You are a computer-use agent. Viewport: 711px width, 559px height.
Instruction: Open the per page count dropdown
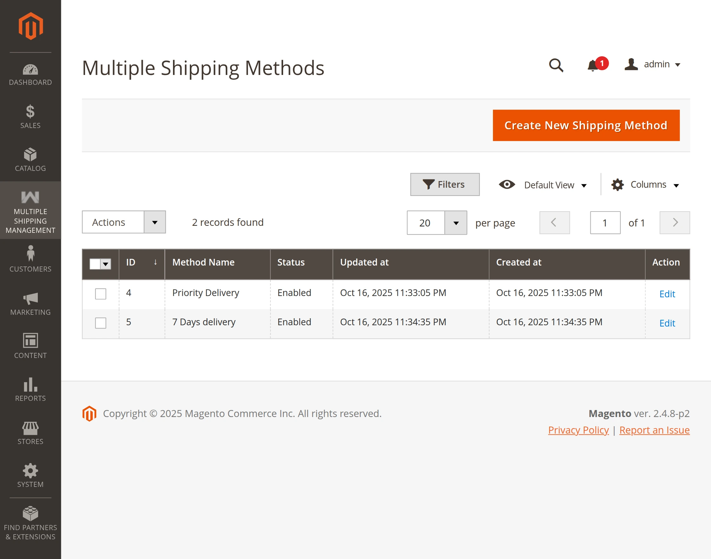pyautogui.click(x=455, y=223)
